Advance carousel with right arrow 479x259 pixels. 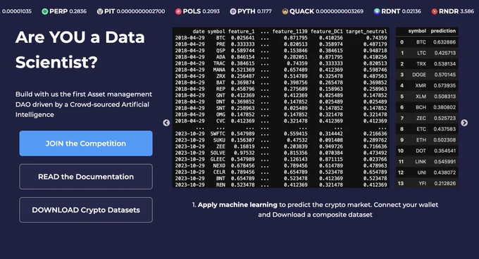tap(464, 122)
